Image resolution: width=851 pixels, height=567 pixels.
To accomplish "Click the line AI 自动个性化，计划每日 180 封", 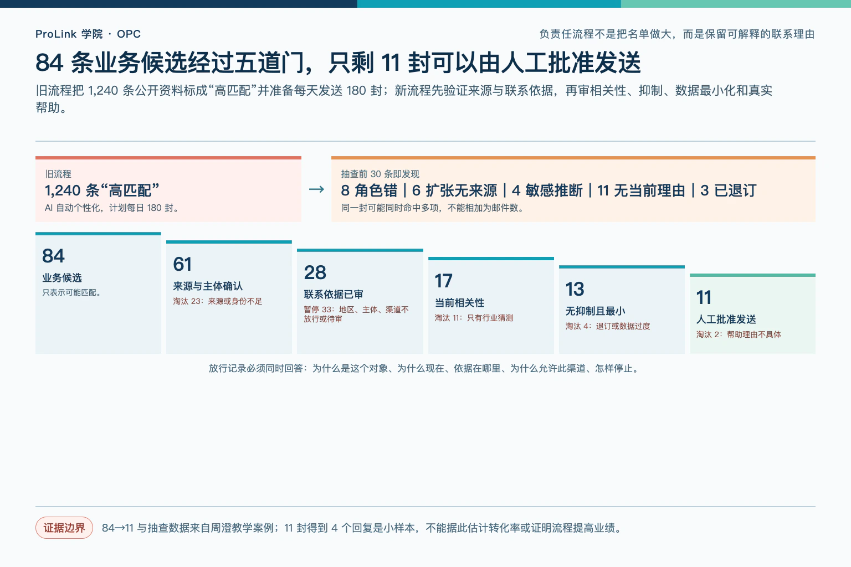I will [x=111, y=208].
